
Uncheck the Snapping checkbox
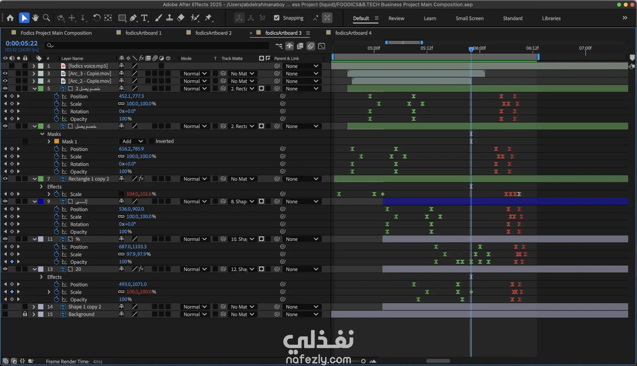tap(277, 18)
